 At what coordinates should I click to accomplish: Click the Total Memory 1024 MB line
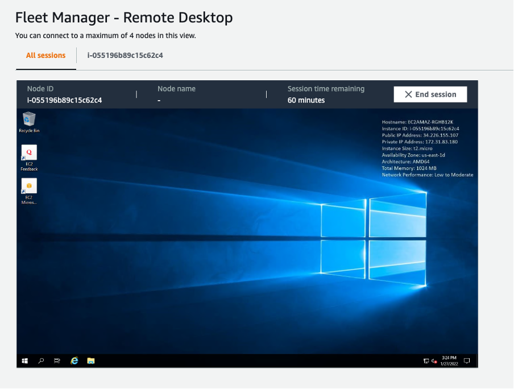[409, 168]
